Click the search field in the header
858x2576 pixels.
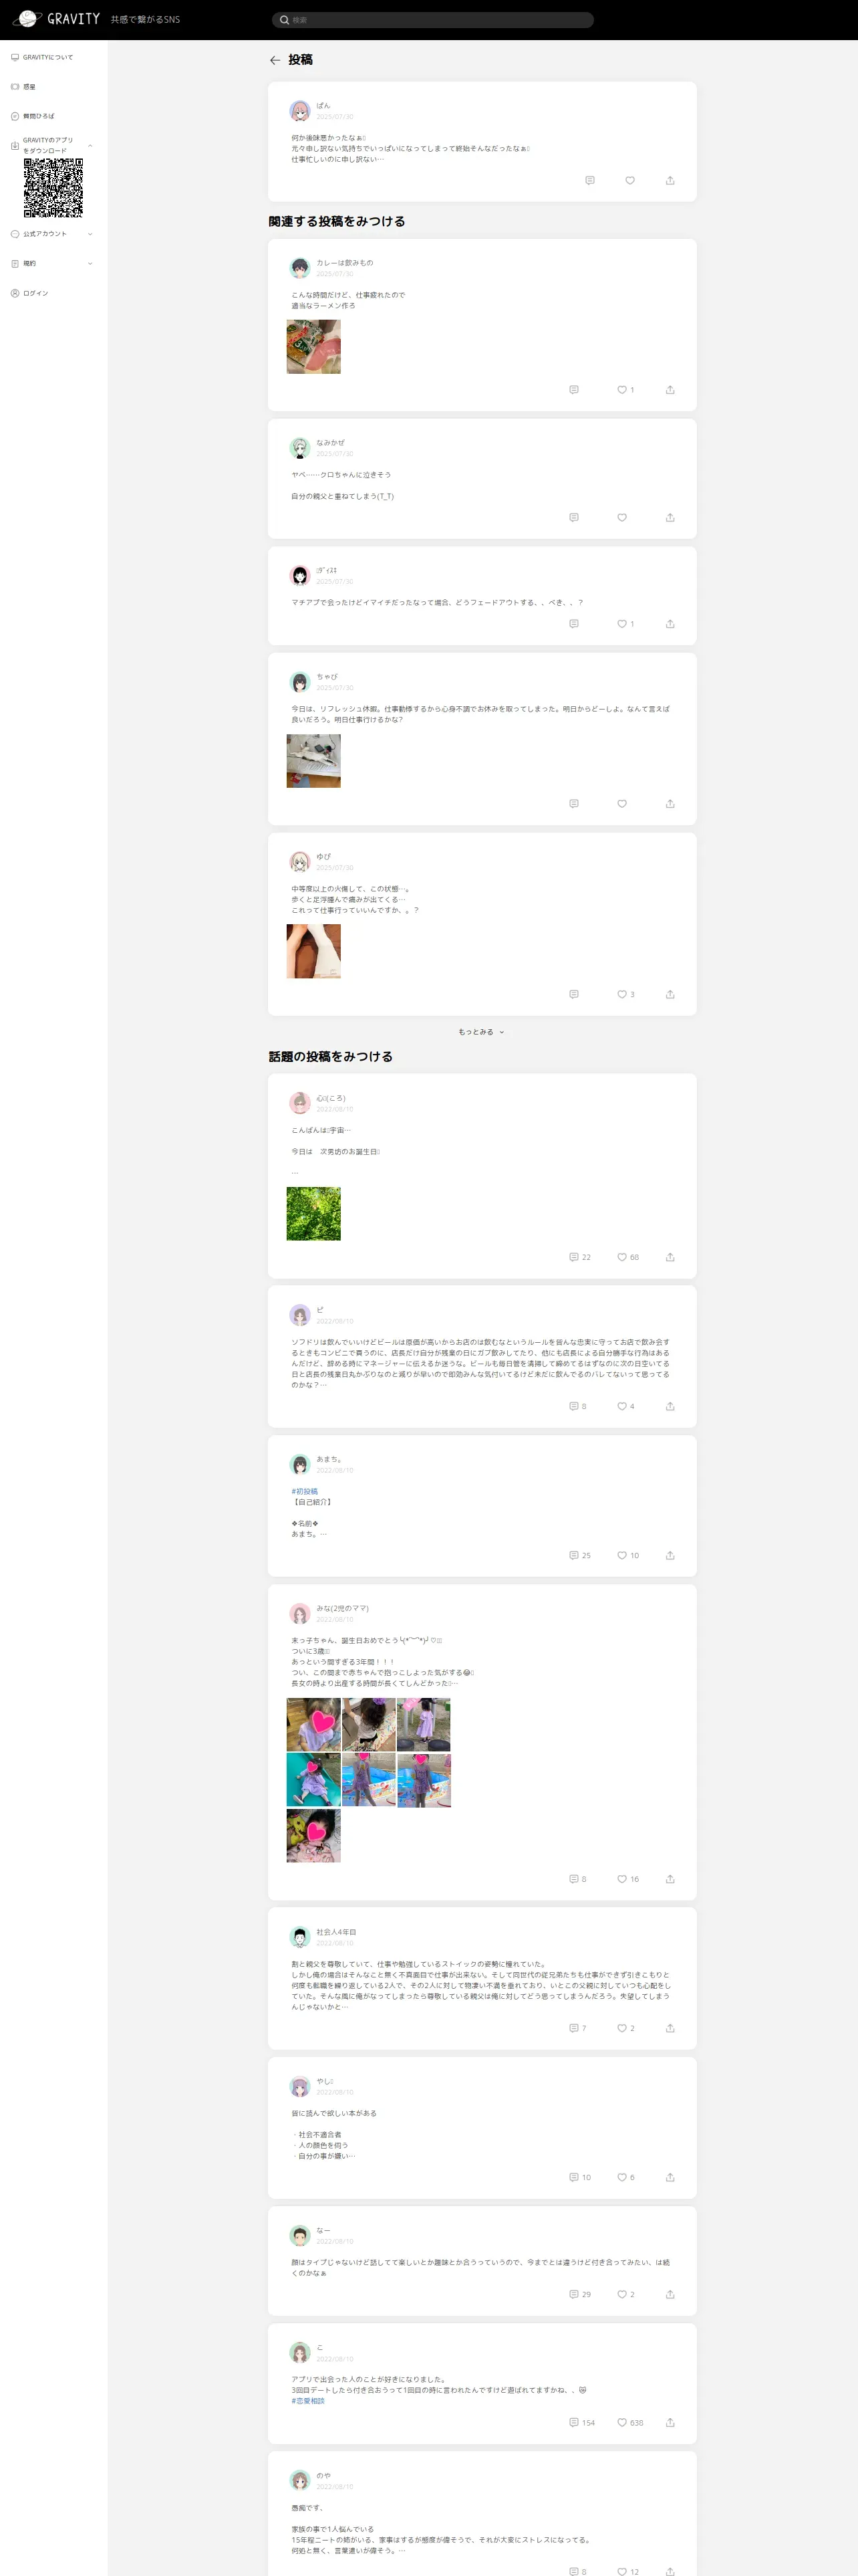(x=432, y=20)
